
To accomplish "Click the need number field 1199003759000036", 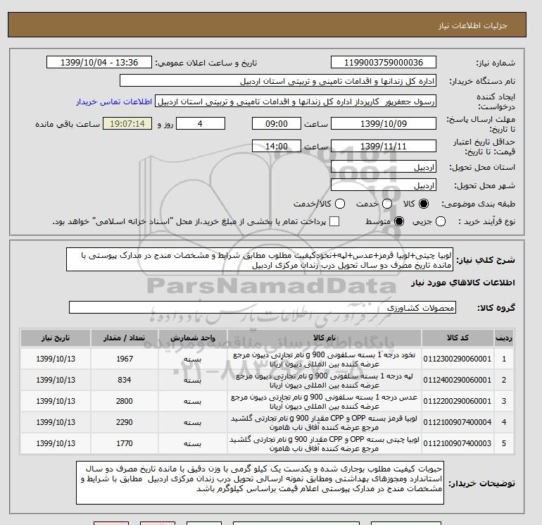I will coord(384,62).
